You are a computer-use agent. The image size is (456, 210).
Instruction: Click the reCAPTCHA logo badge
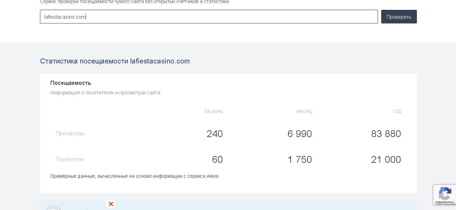pyautogui.click(x=445, y=194)
